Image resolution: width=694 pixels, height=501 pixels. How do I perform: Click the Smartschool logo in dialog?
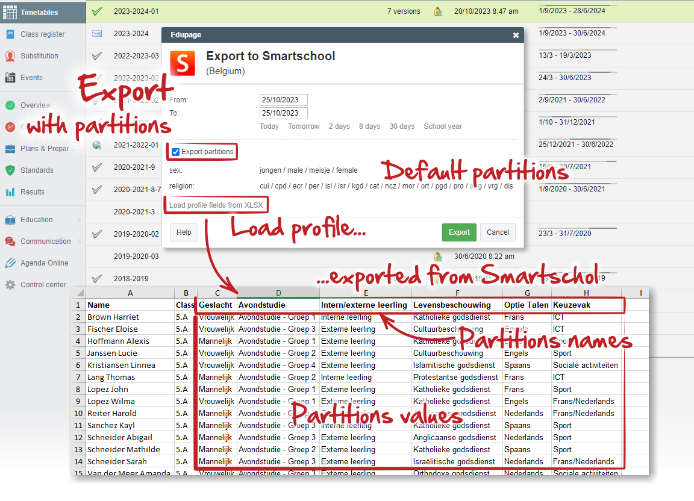[x=183, y=63]
